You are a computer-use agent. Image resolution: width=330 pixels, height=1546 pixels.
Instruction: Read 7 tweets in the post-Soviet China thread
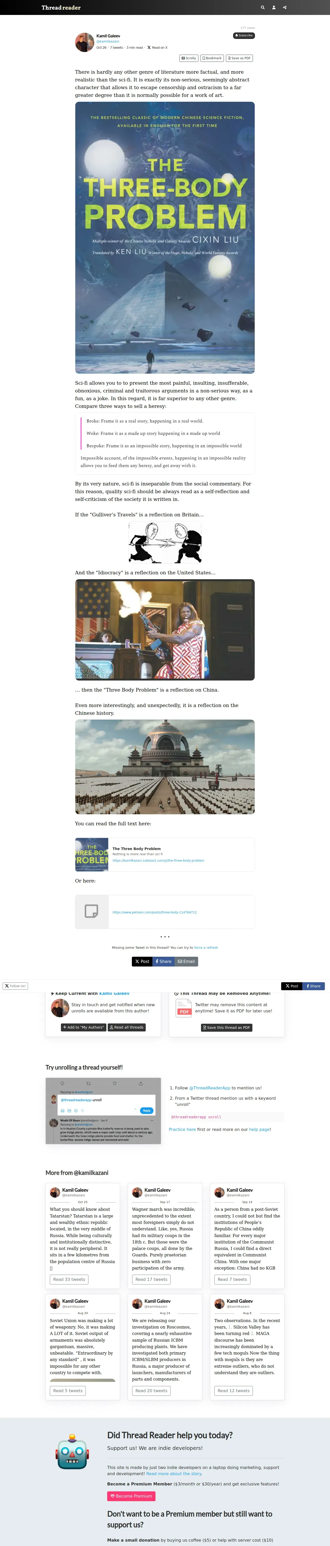click(x=232, y=1280)
